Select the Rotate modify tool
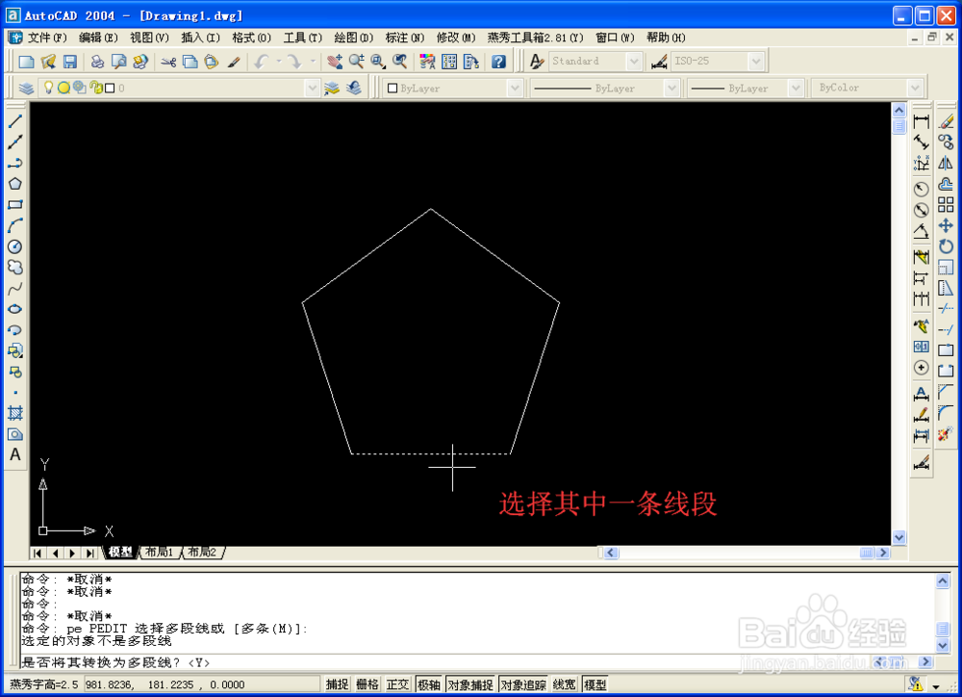962x697 pixels. [x=946, y=246]
